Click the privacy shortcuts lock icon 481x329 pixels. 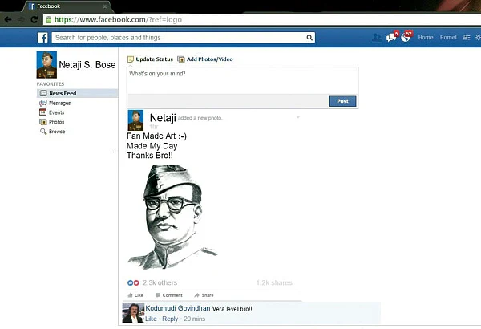(x=467, y=38)
